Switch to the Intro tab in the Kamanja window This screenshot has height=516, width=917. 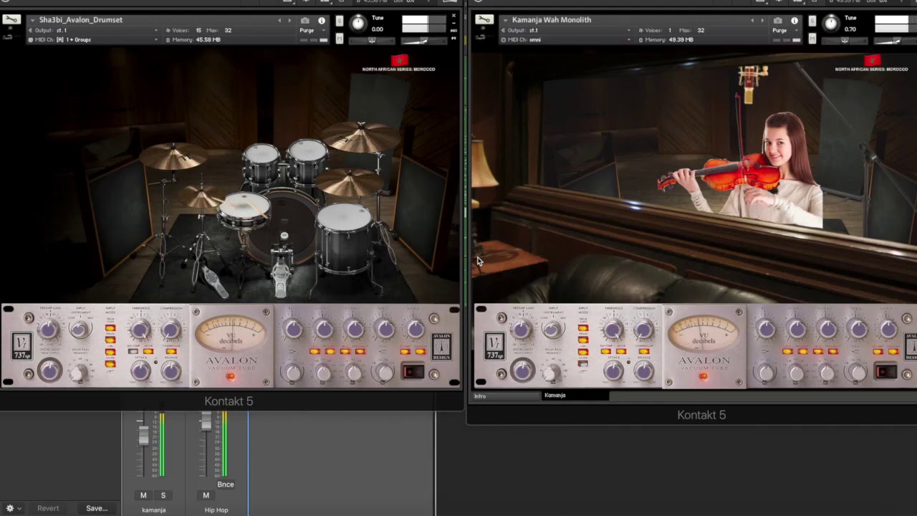click(x=506, y=396)
